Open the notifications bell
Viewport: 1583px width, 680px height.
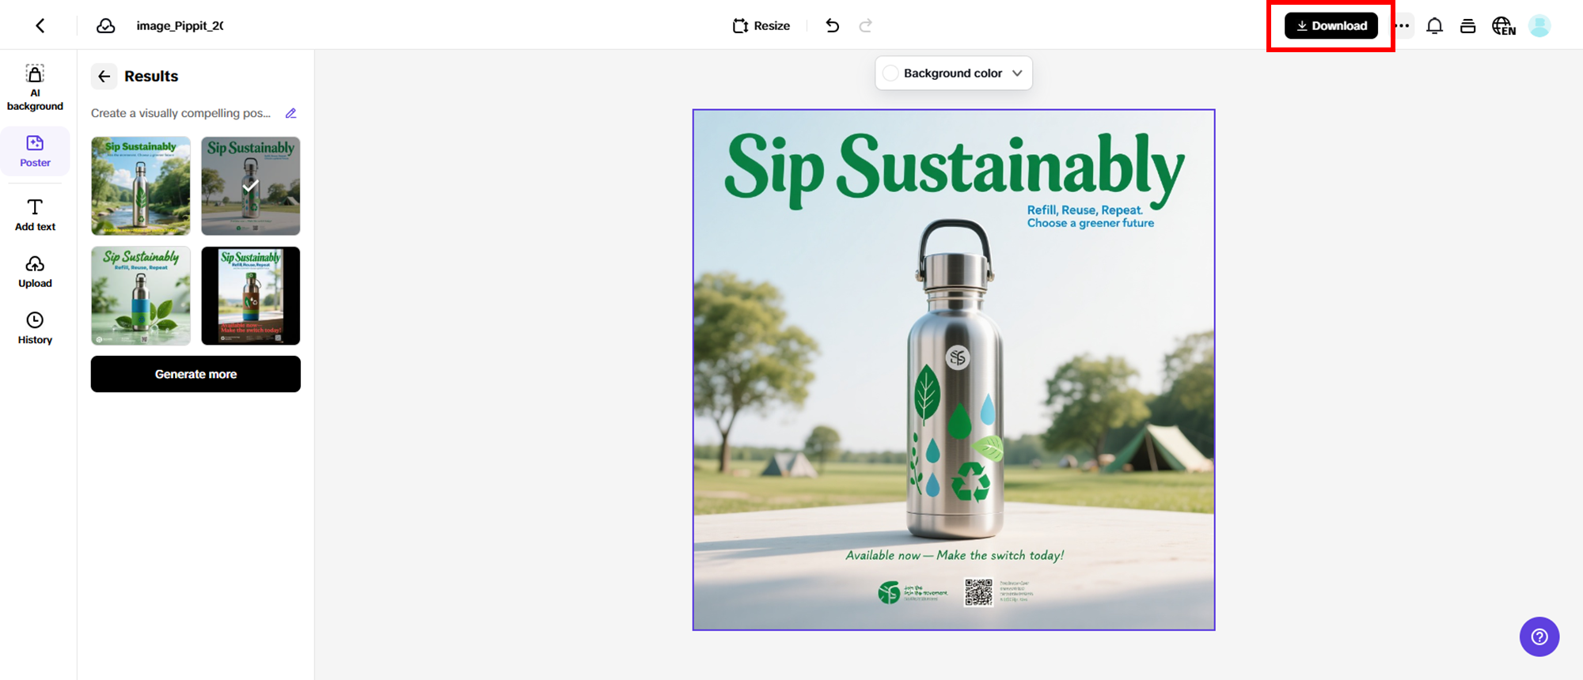click(1434, 26)
